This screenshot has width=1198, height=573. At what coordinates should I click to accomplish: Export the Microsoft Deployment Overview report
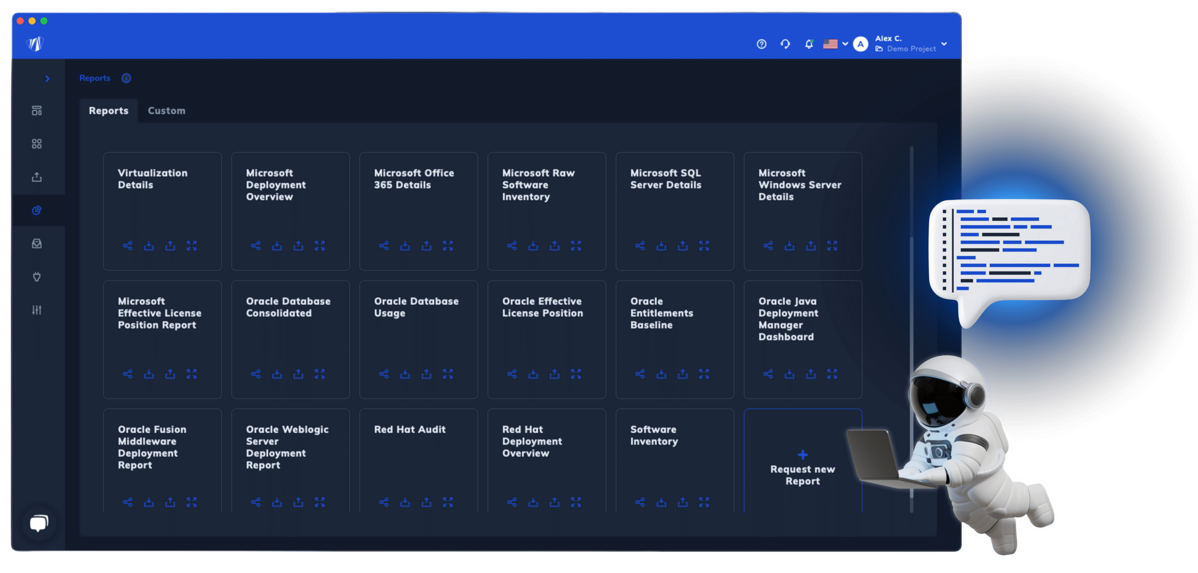pos(298,246)
